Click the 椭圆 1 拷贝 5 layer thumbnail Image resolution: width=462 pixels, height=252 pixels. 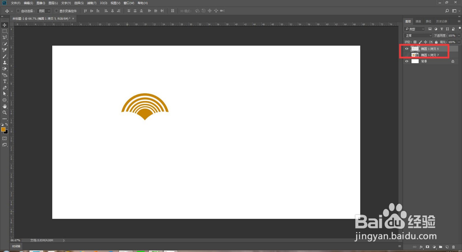[x=415, y=49]
